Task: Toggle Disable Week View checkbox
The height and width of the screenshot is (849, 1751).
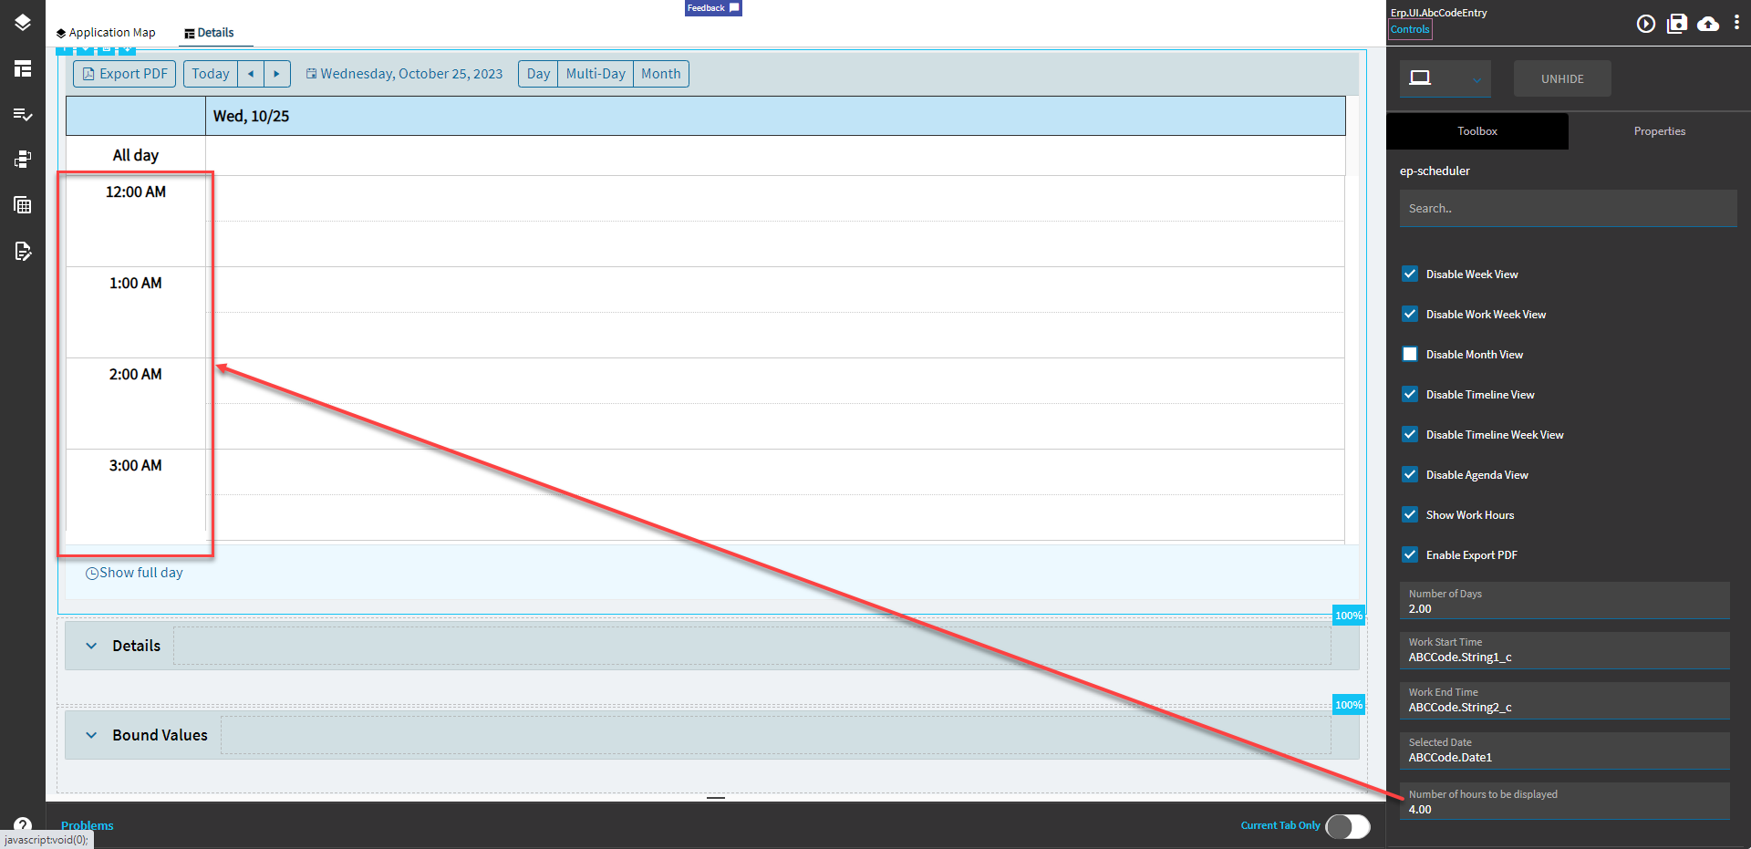Action: 1410,274
